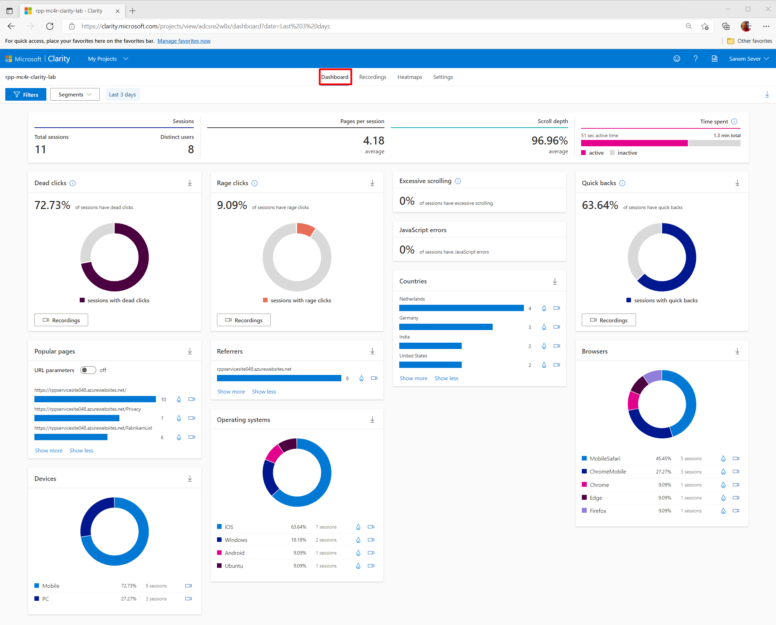Viewport: 776px width, 625px height.
Task: Open recordings icon for Mobile devices row
Action: pos(189,586)
